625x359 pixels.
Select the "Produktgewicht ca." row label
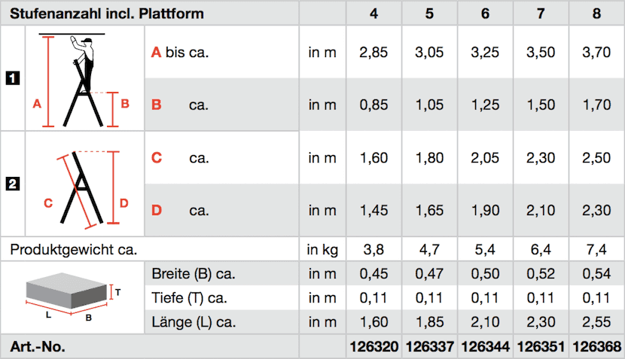point(74,248)
